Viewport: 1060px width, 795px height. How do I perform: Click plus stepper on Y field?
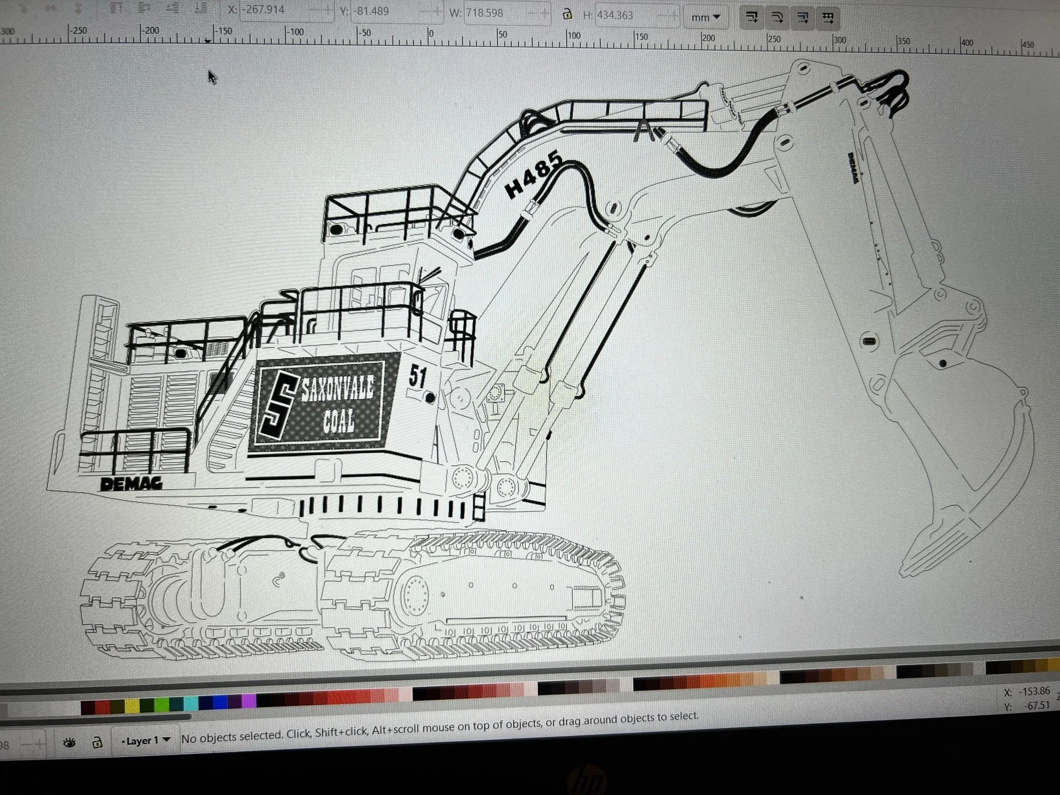pyautogui.click(x=438, y=11)
